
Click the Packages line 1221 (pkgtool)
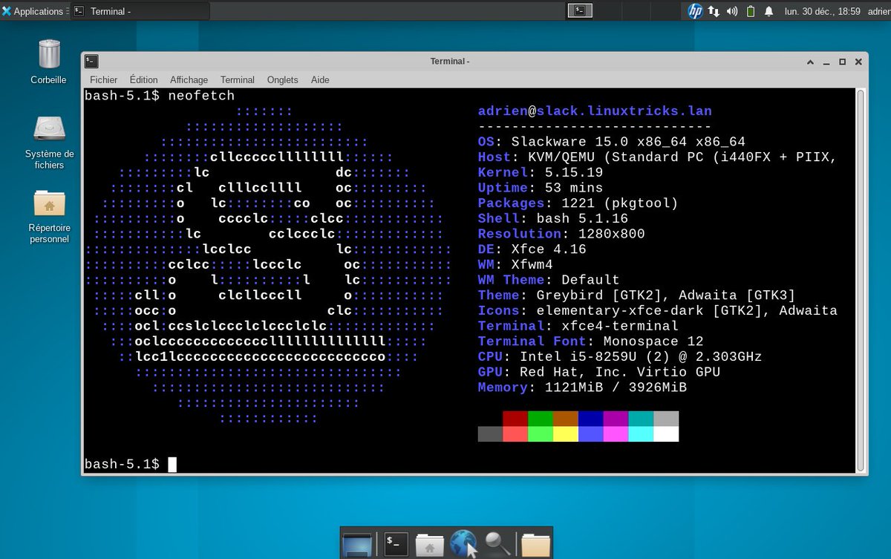578,203
